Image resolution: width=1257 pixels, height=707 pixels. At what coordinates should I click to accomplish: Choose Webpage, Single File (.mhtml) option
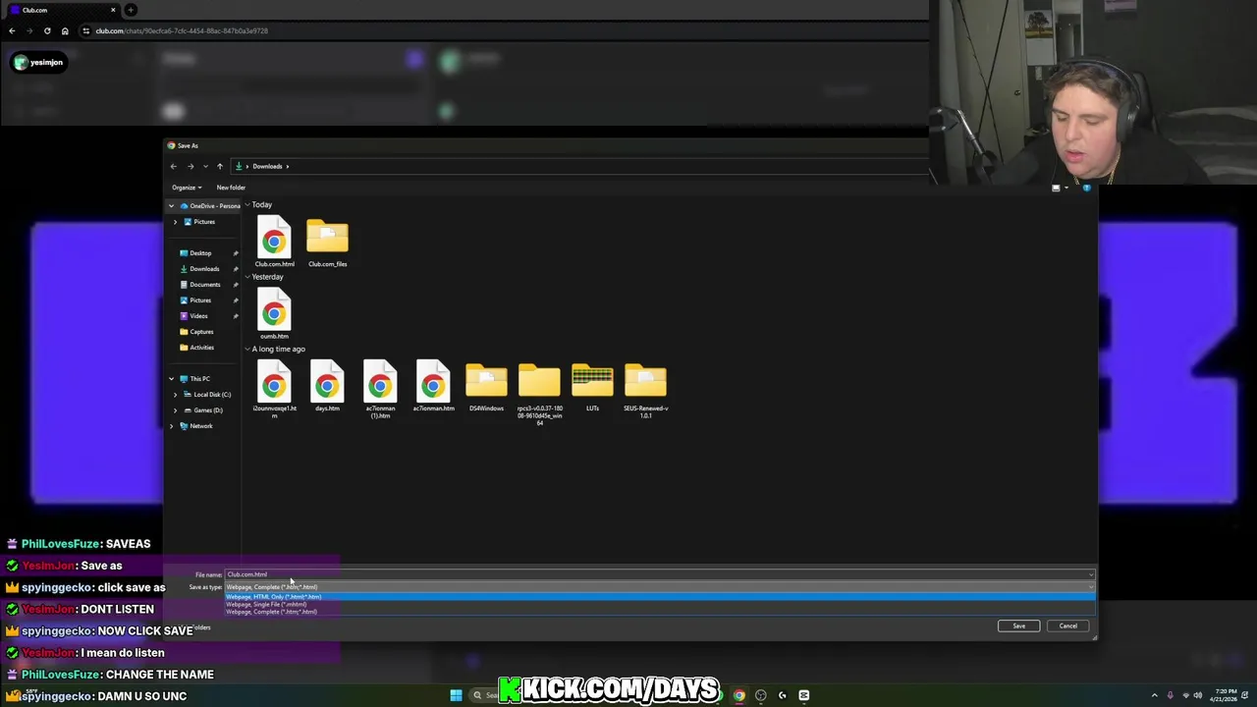659,605
